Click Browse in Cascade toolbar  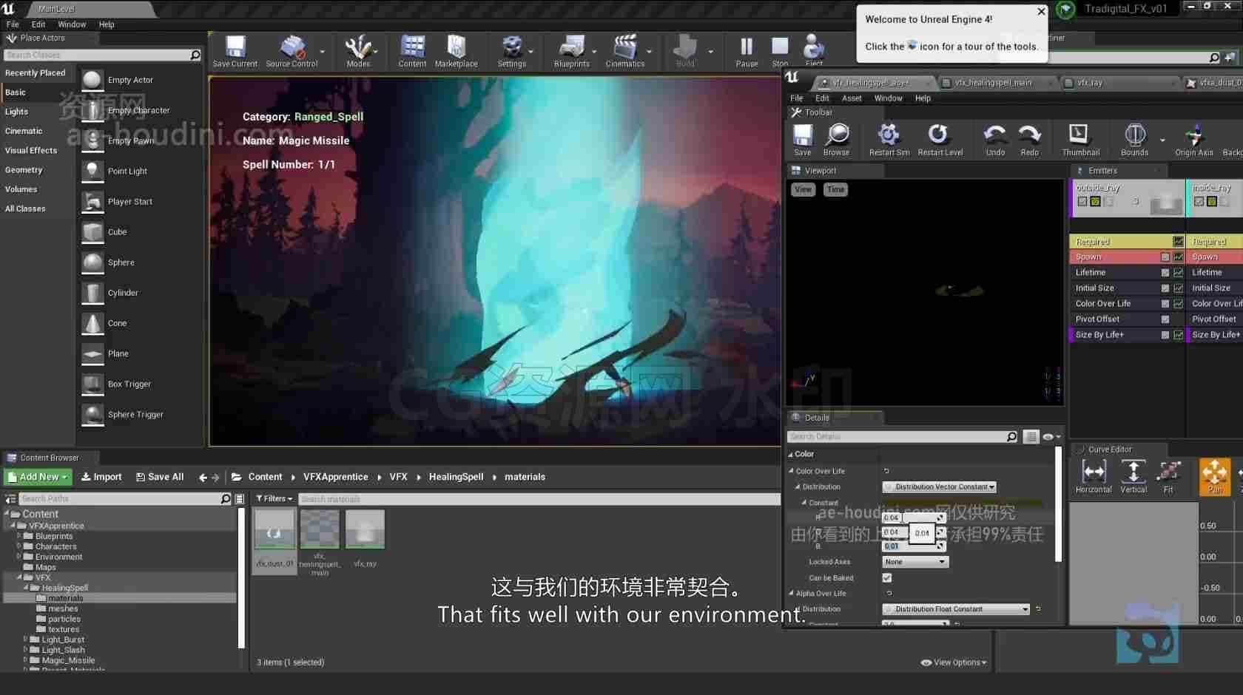(x=837, y=140)
